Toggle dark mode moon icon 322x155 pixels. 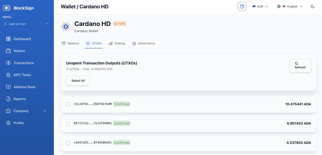(x=312, y=6)
